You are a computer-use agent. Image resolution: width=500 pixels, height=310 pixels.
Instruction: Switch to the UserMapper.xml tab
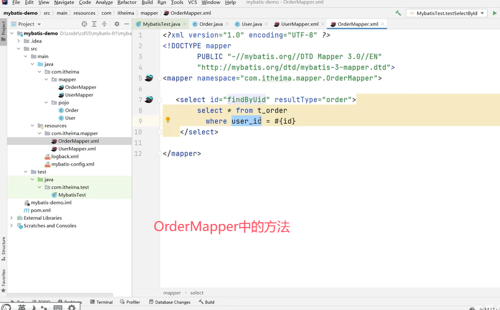[x=299, y=24]
